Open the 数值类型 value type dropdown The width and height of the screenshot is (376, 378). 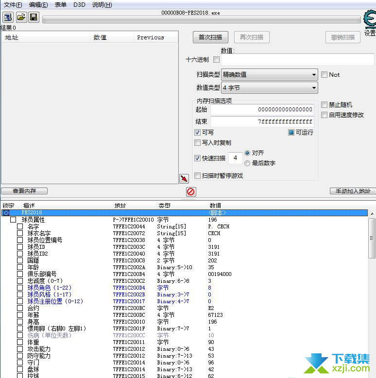270,88
